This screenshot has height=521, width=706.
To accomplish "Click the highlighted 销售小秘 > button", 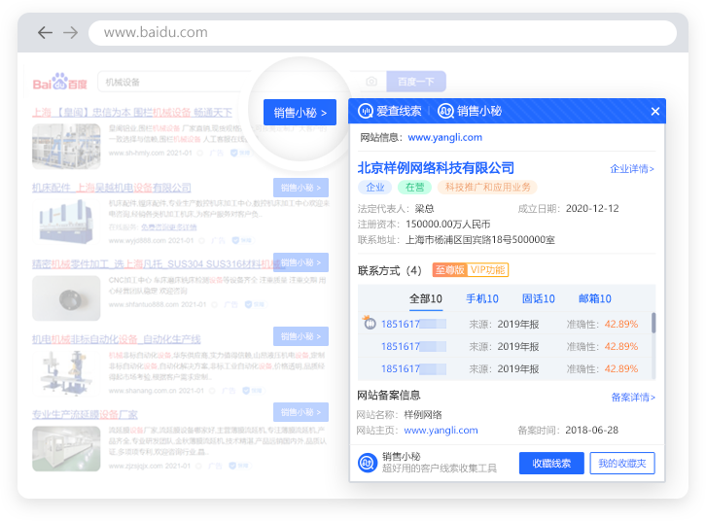I will (x=300, y=112).
